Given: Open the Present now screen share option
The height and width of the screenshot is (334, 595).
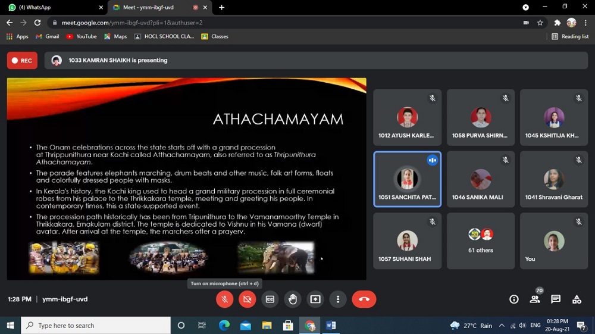Looking at the screenshot, I should tap(315, 299).
